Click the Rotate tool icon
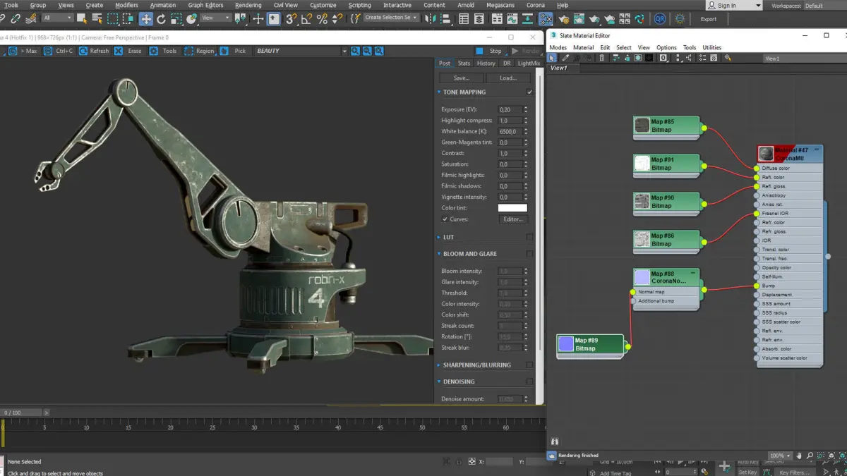The height and width of the screenshot is (476, 847). pos(162,19)
